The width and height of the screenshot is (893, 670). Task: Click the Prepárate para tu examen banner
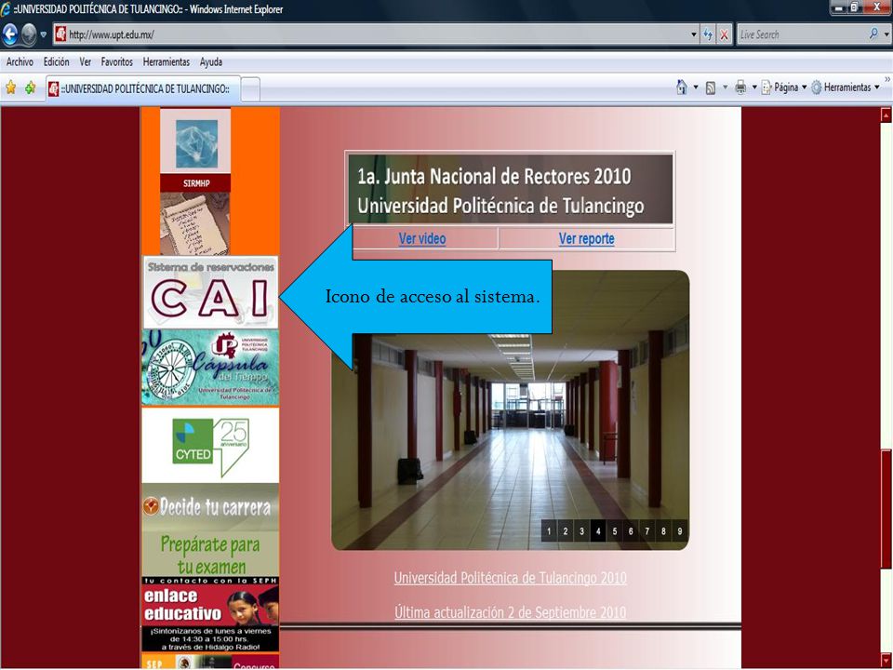pyautogui.click(x=210, y=554)
